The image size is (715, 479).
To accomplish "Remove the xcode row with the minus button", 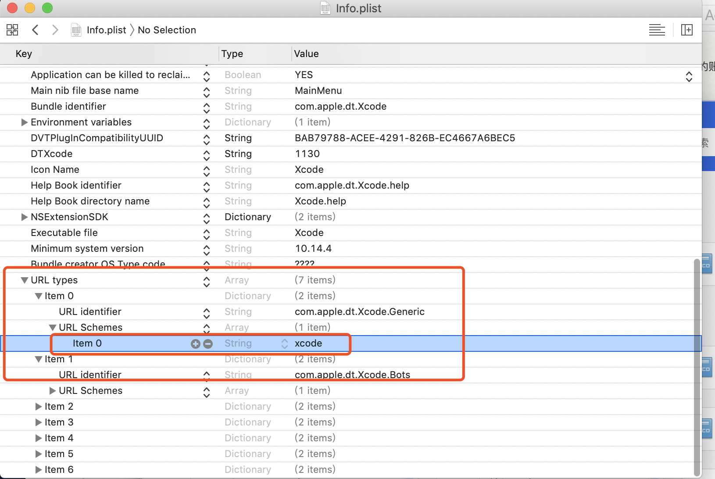I will point(208,344).
